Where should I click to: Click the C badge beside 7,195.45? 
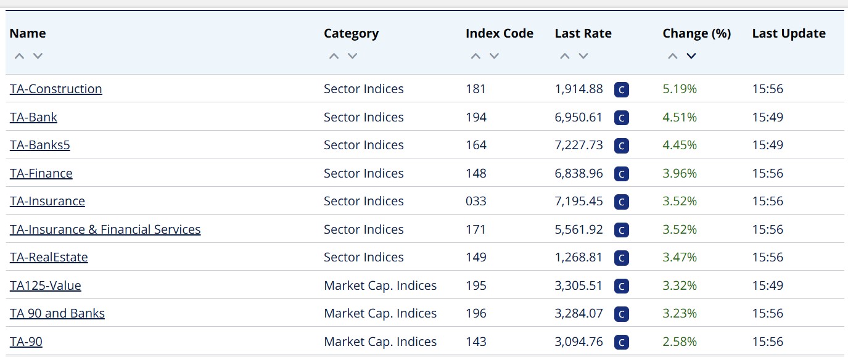pos(622,202)
